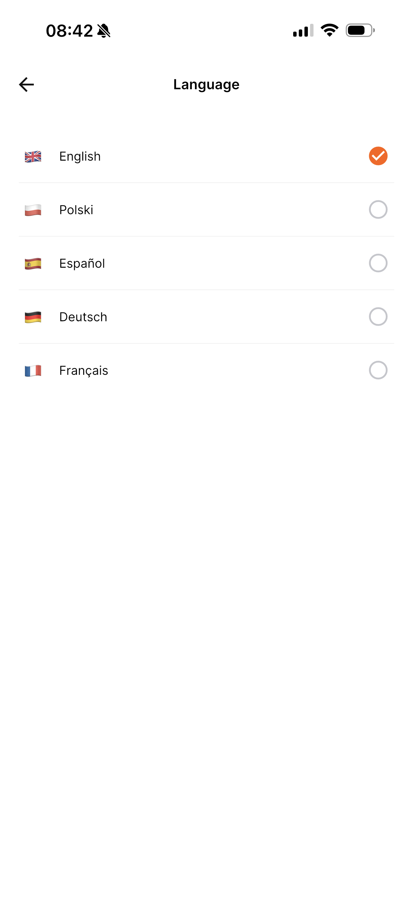
Task: Tap the cellular signal bars icon
Action: 303,31
